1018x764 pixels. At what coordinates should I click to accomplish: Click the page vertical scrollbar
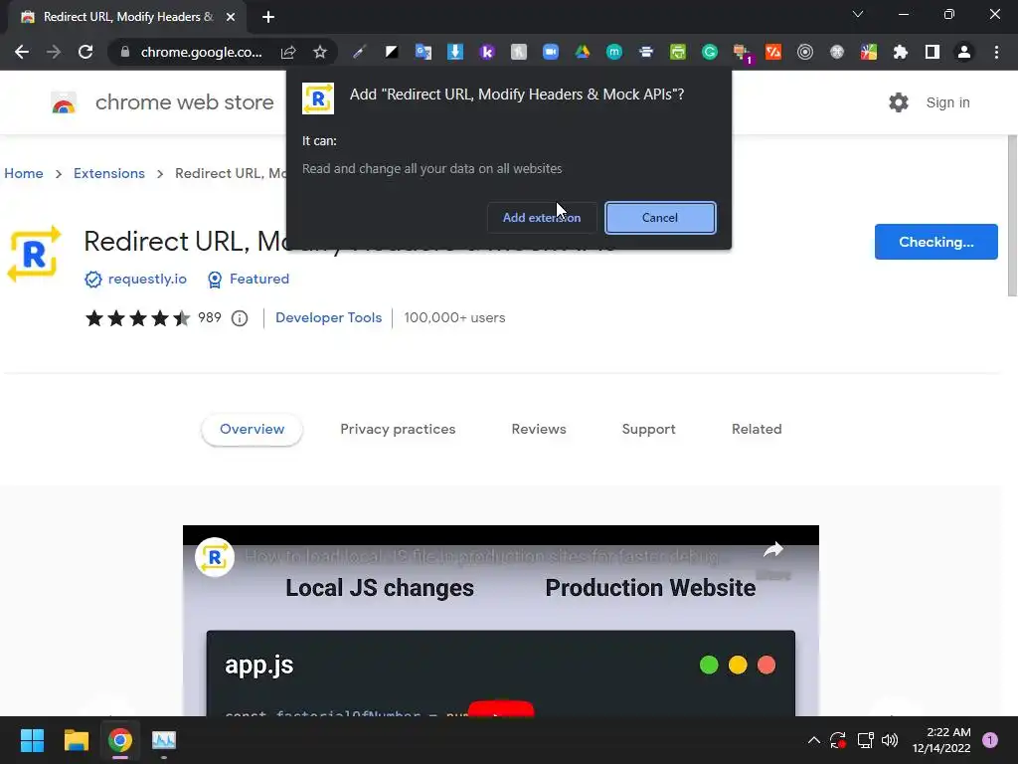point(1012,215)
